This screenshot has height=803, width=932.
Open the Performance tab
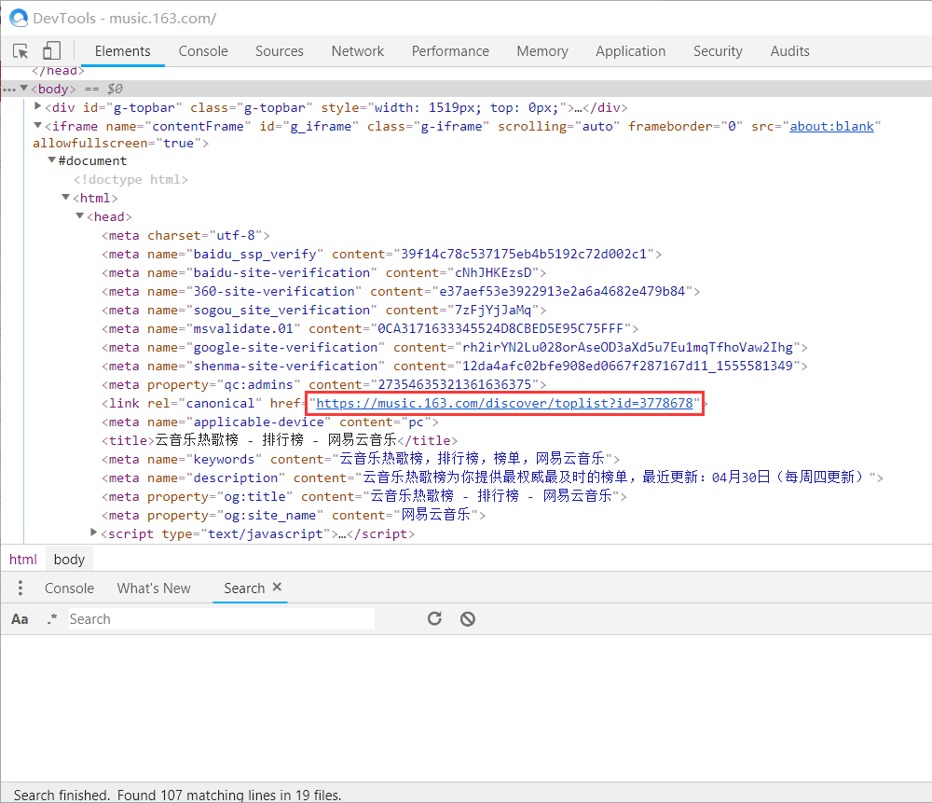point(450,51)
